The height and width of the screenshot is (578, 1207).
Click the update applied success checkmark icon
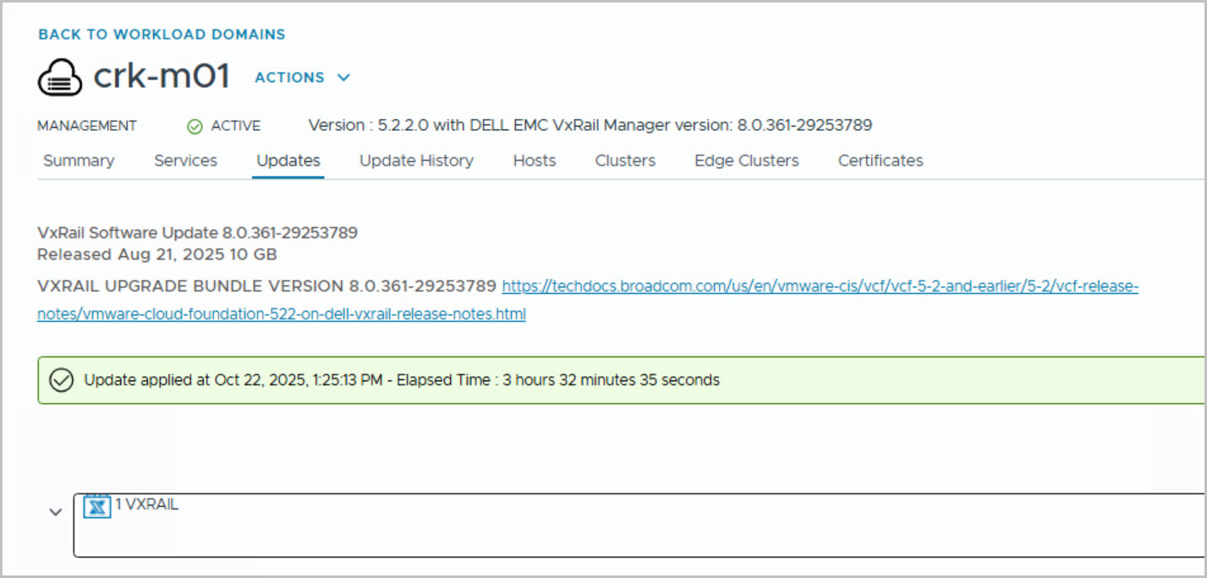(61, 380)
